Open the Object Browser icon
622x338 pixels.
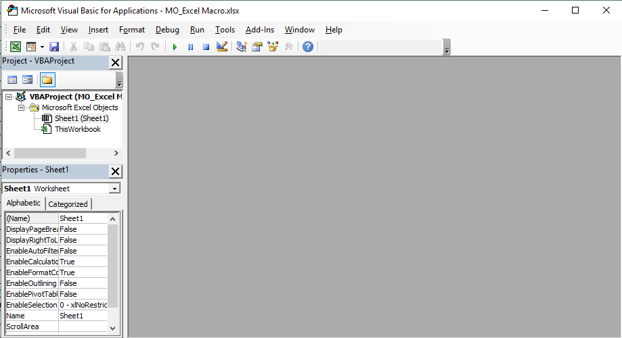click(x=273, y=47)
